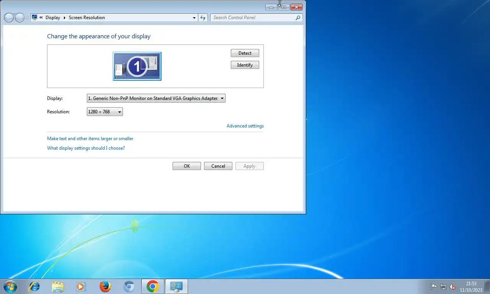Launch Firefox from the taskbar
Viewport: 490px width, 294px height.
click(x=105, y=286)
